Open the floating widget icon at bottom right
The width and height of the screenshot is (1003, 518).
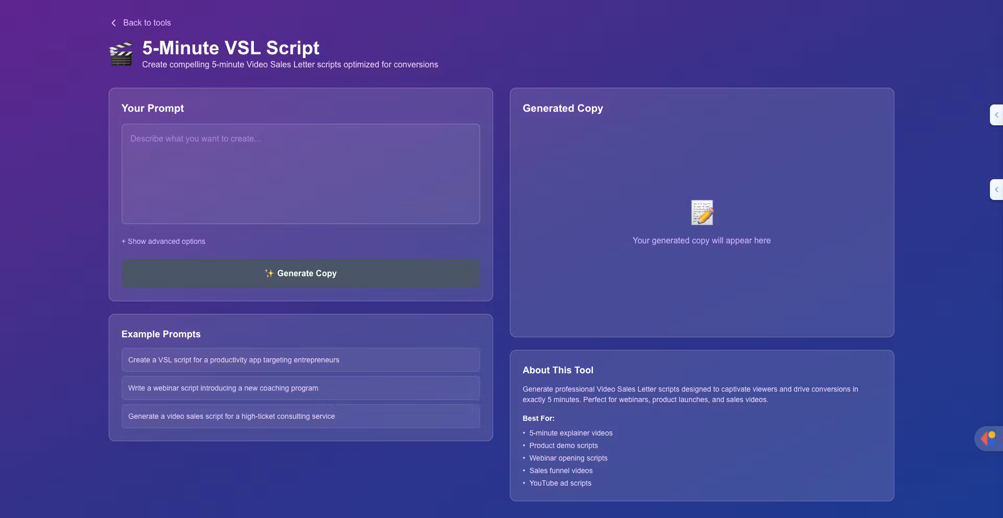tap(988, 439)
